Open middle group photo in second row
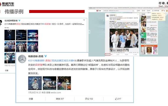This screenshot has height=106, width=168. [21, 47]
